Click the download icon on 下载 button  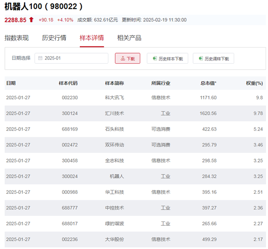[123, 59]
